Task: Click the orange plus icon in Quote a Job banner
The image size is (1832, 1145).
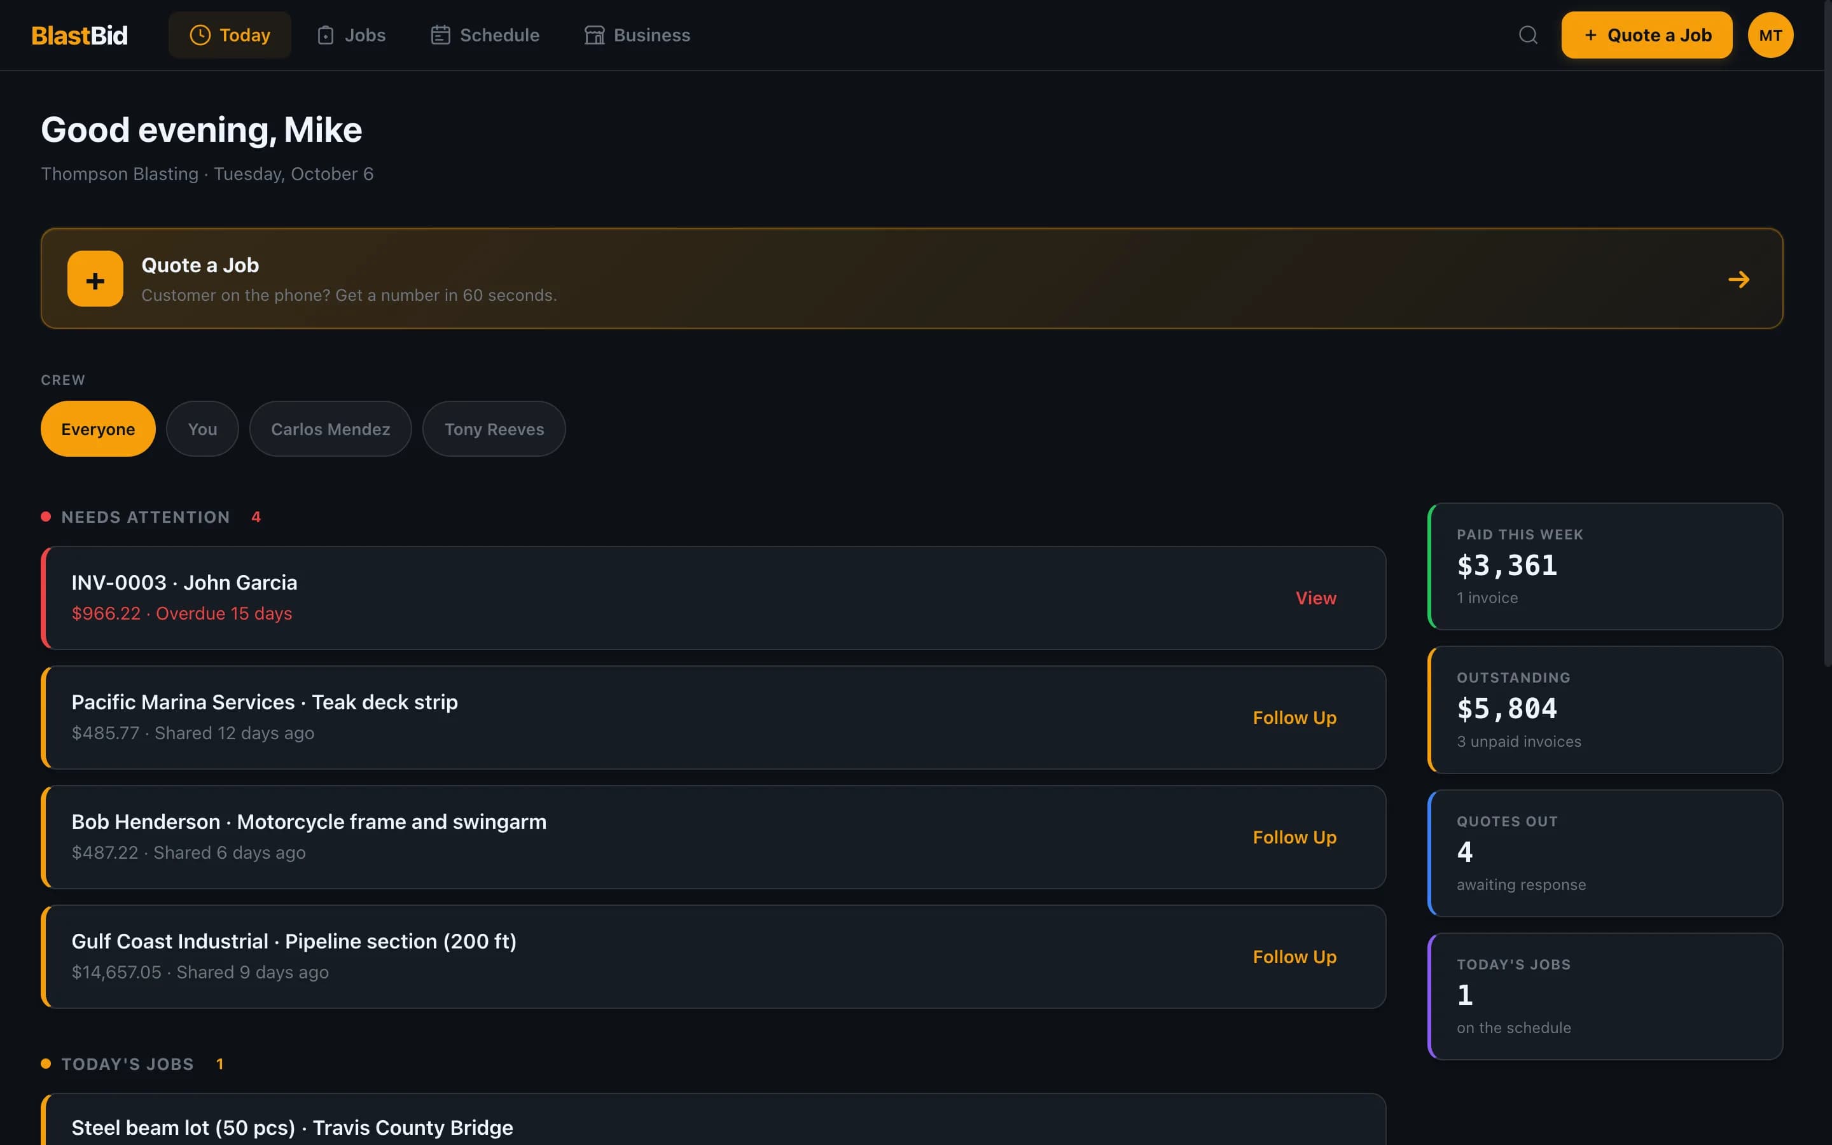Action: (x=95, y=279)
